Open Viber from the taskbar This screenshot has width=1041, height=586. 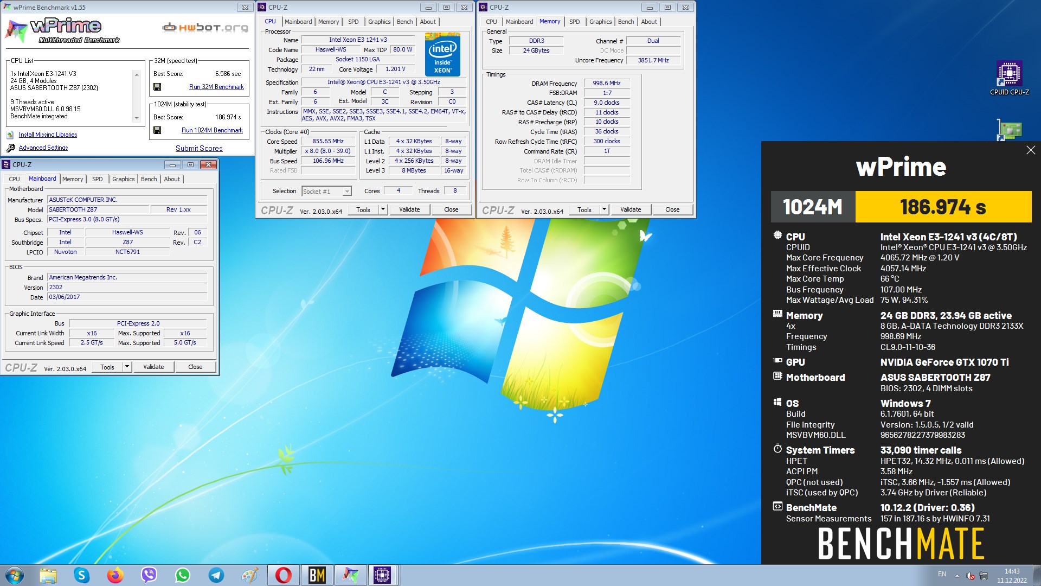pos(149,575)
